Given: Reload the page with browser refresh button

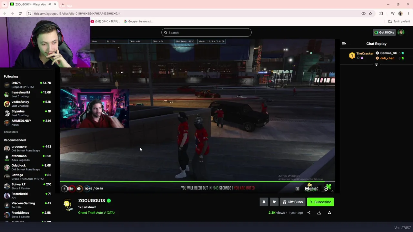Looking at the screenshot, I should (20, 14).
